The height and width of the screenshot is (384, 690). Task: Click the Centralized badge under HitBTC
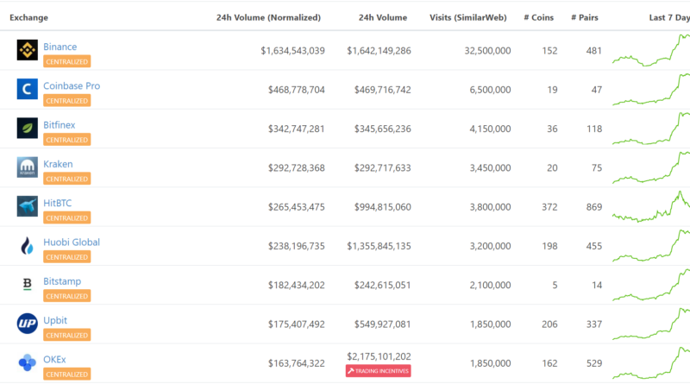(x=67, y=218)
